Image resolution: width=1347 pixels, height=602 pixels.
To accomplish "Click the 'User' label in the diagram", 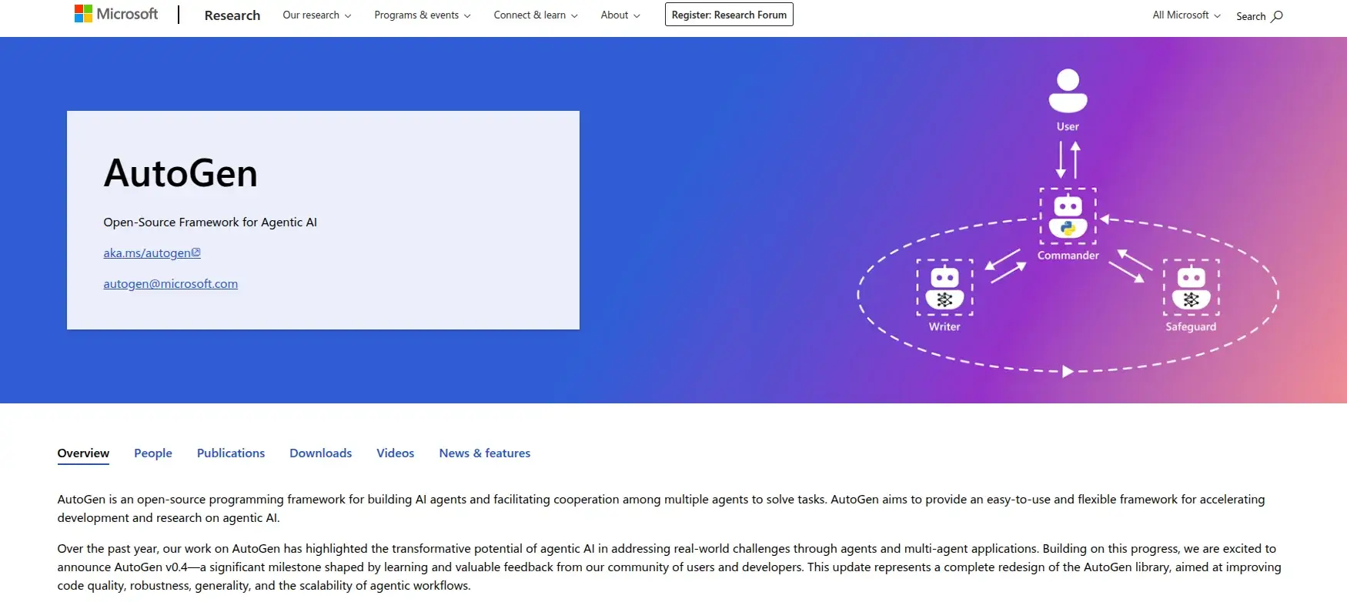I will 1068,126.
